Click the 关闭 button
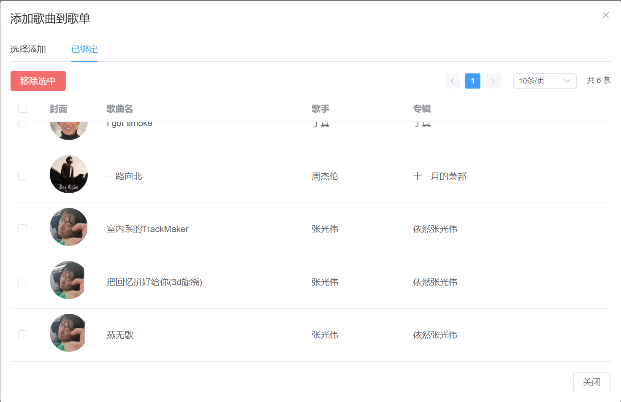Image resolution: width=621 pixels, height=402 pixels. point(591,382)
